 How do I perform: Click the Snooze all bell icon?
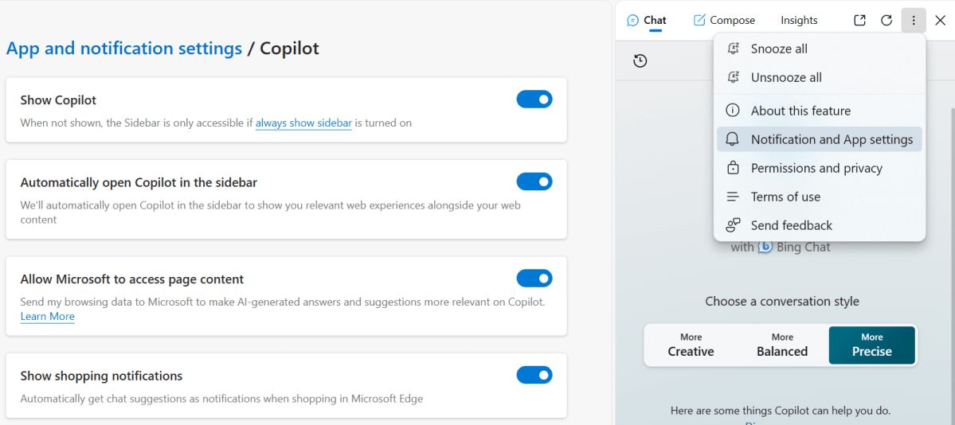[x=733, y=49]
